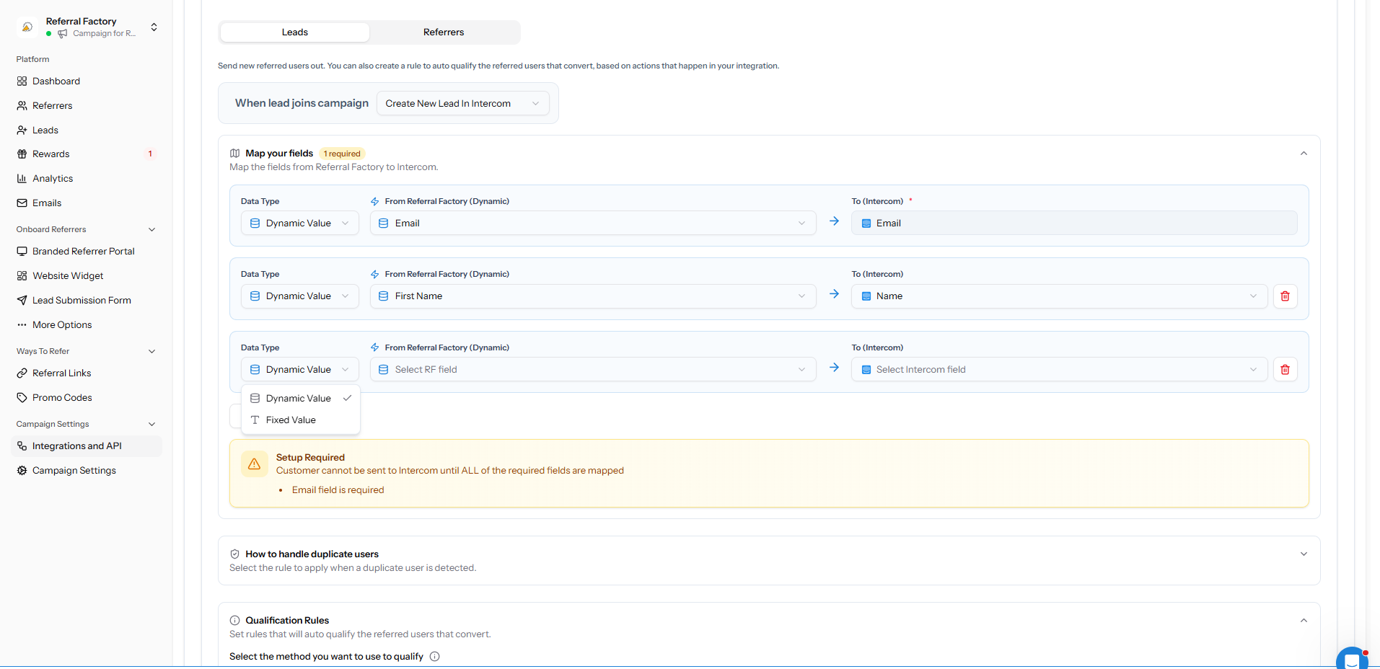
Task: Delete the First Name to Name mapping row
Action: pos(1285,296)
